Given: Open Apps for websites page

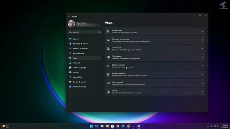Looking at the screenshot, I should [x=155, y=75].
